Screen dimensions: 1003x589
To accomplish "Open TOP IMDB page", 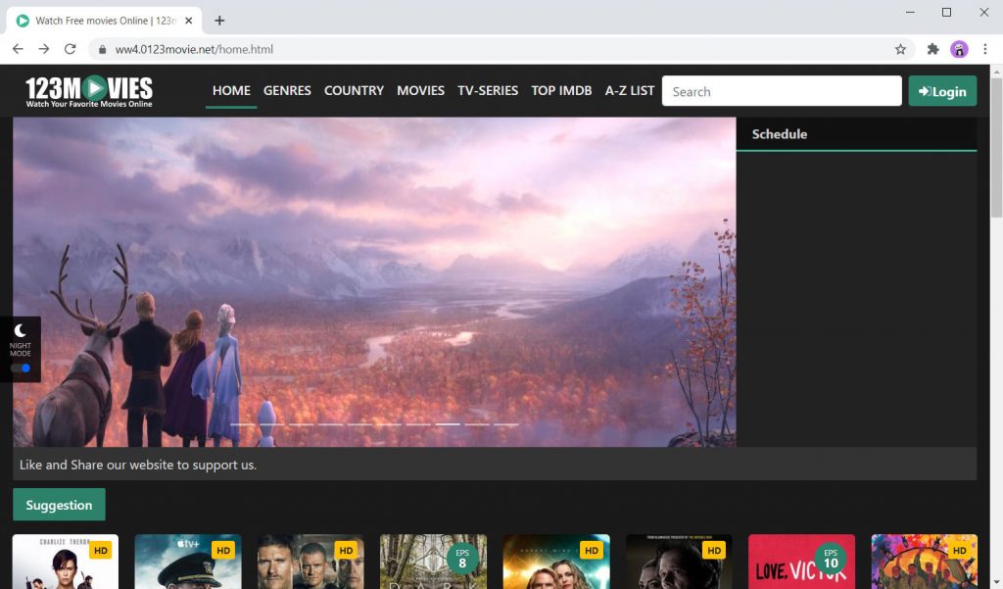I will (x=561, y=91).
